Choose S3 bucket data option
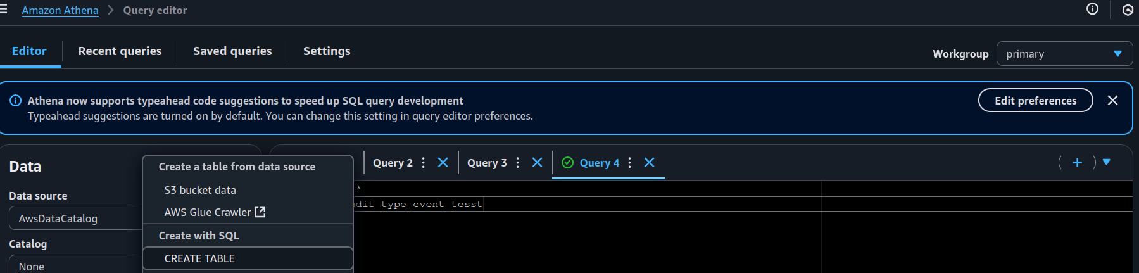 tap(200, 190)
